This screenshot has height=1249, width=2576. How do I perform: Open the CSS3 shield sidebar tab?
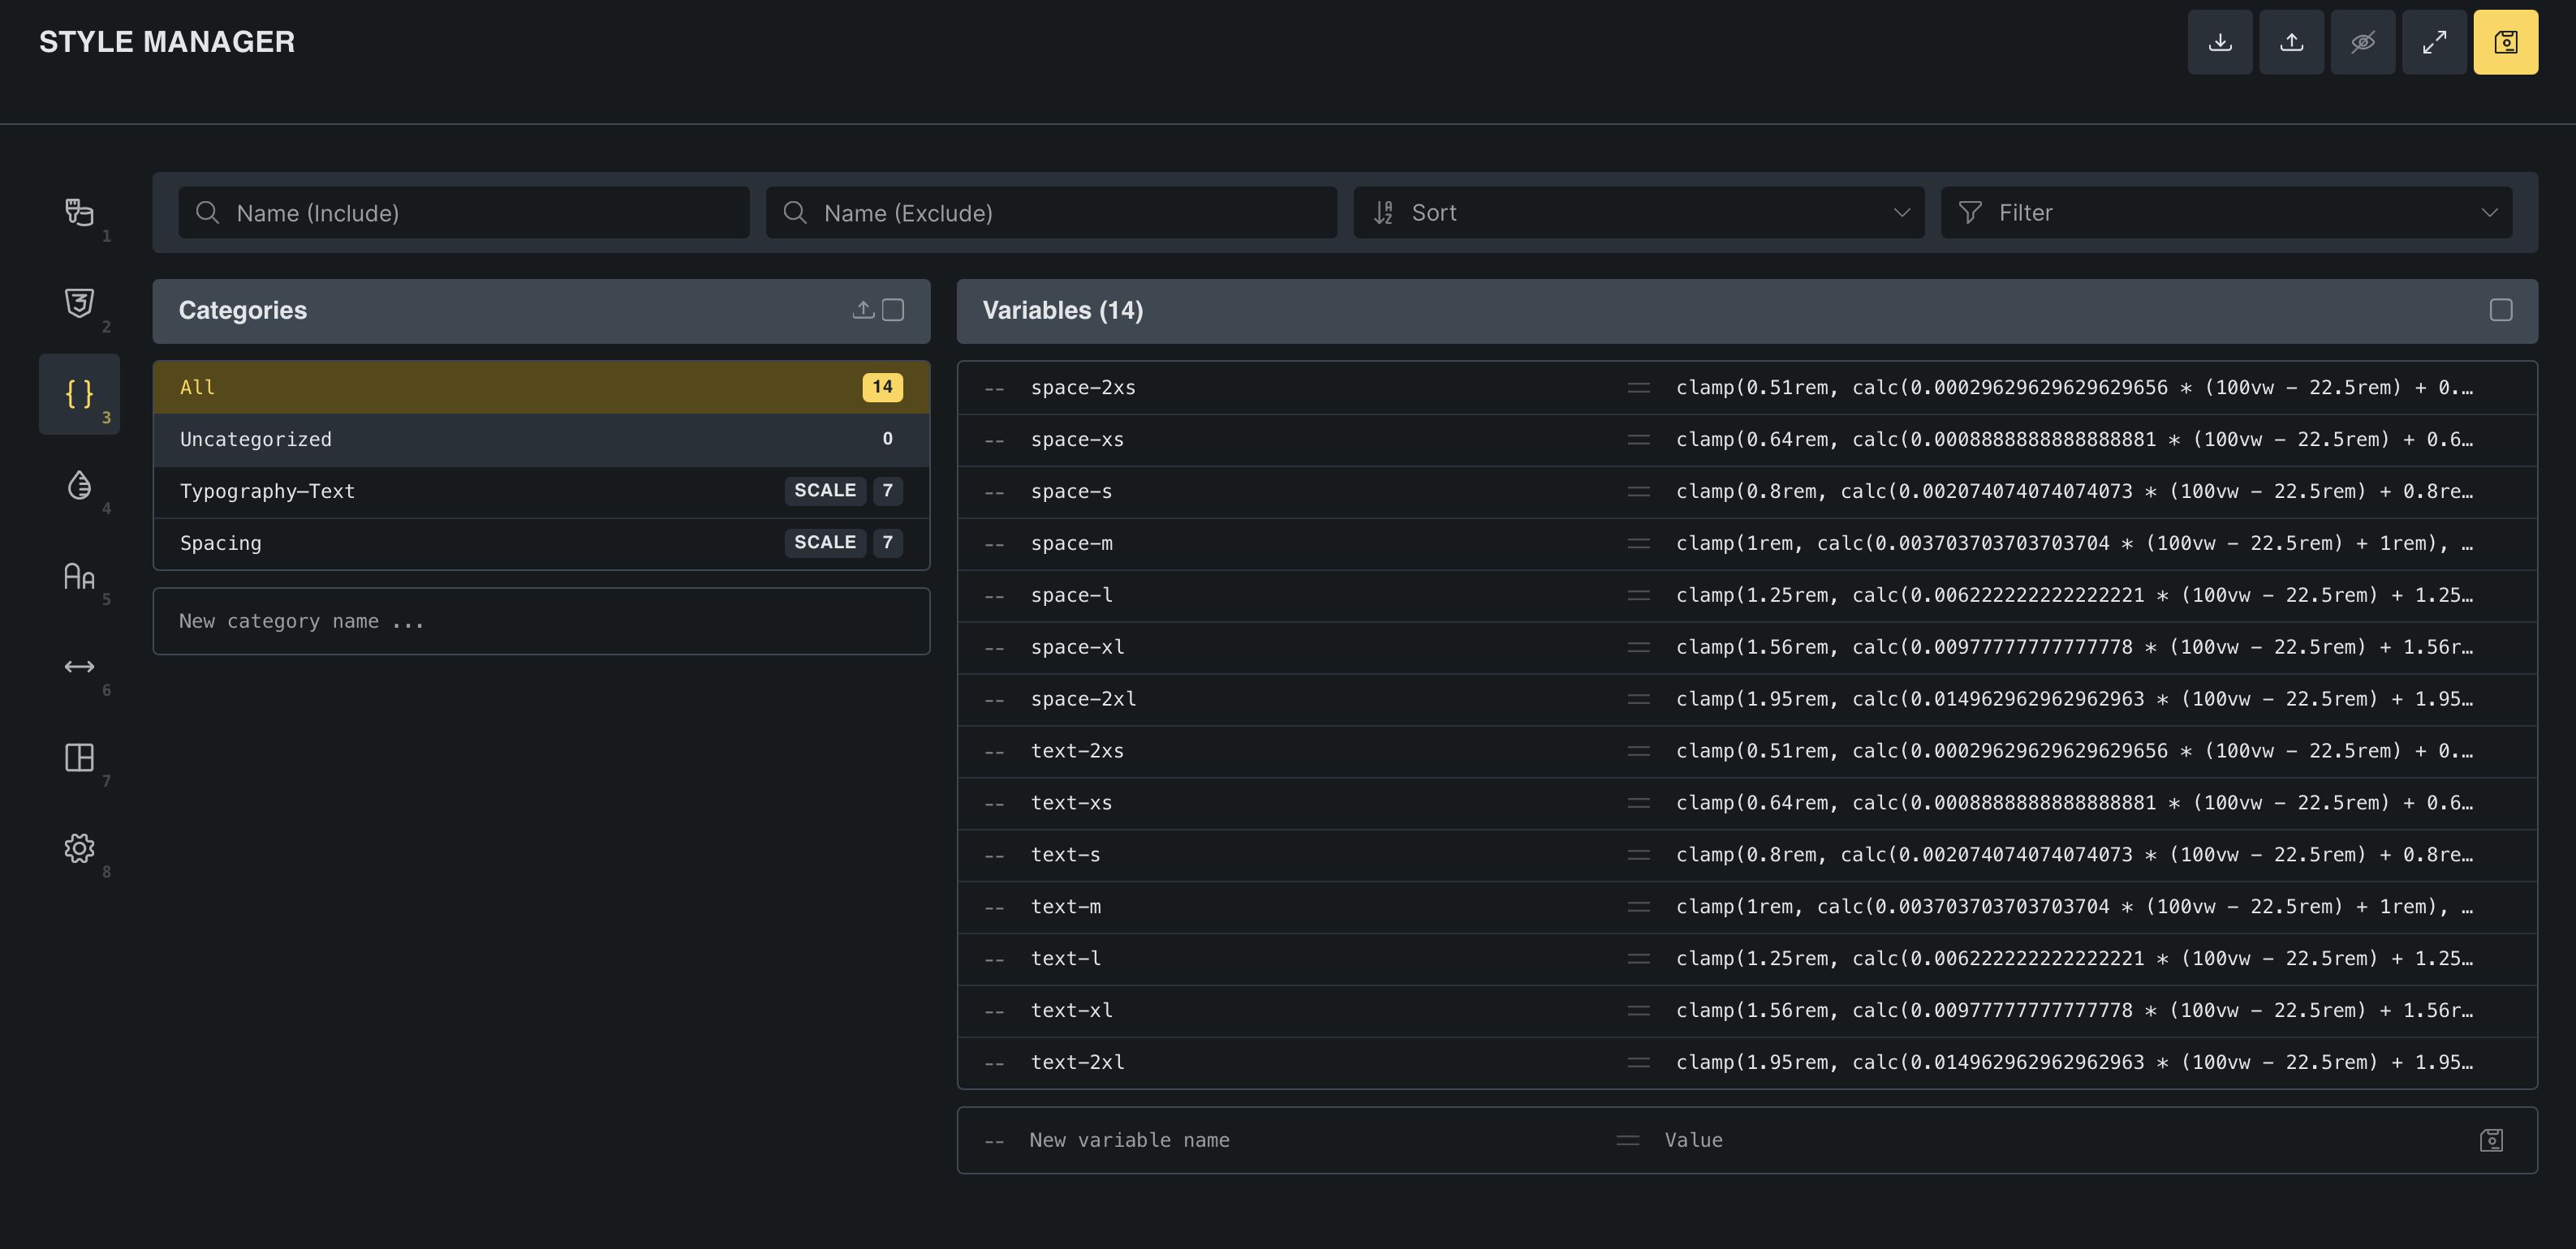[x=79, y=303]
